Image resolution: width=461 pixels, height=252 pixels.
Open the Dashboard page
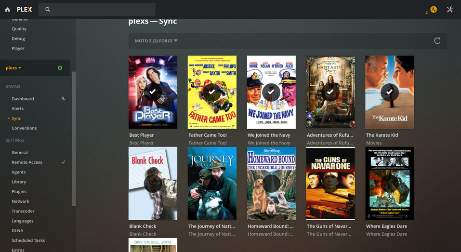pos(23,99)
